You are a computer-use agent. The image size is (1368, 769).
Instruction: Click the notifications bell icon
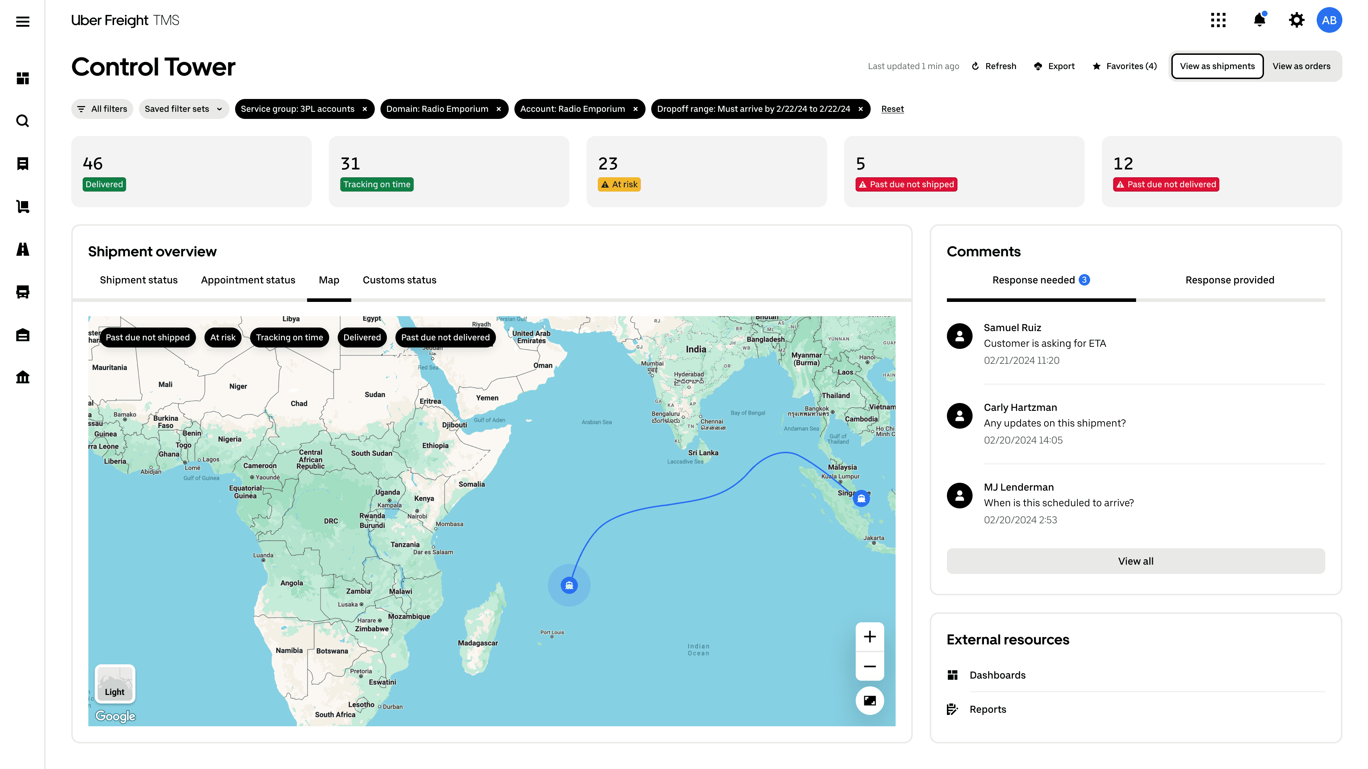point(1259,20)
